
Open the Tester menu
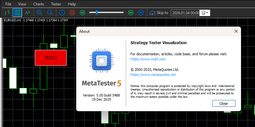click(x=56, y=4)
